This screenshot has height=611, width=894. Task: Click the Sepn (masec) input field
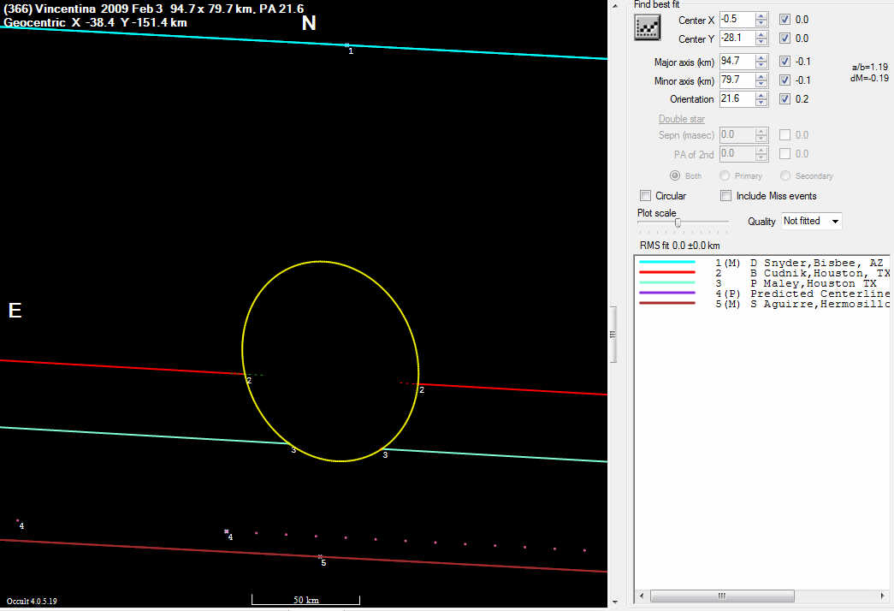click(x=737, y=134)
